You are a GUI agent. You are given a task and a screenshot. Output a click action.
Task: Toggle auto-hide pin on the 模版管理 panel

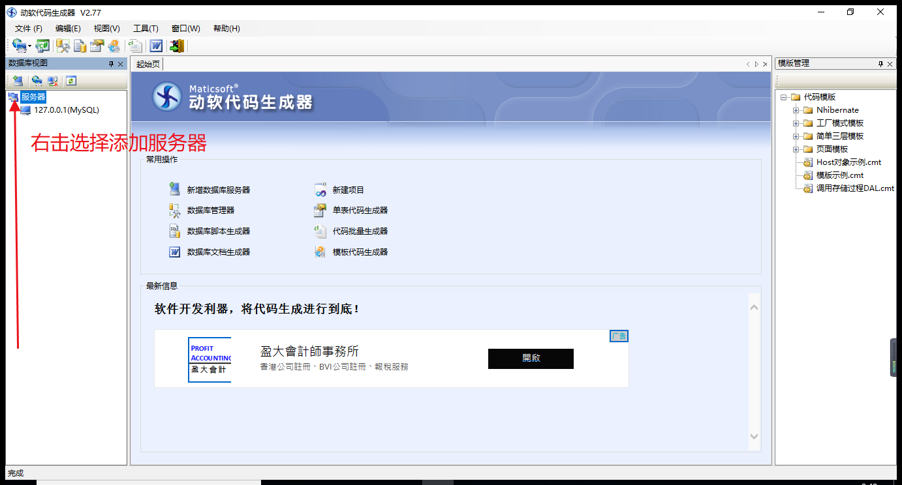[x=880, y=63]
